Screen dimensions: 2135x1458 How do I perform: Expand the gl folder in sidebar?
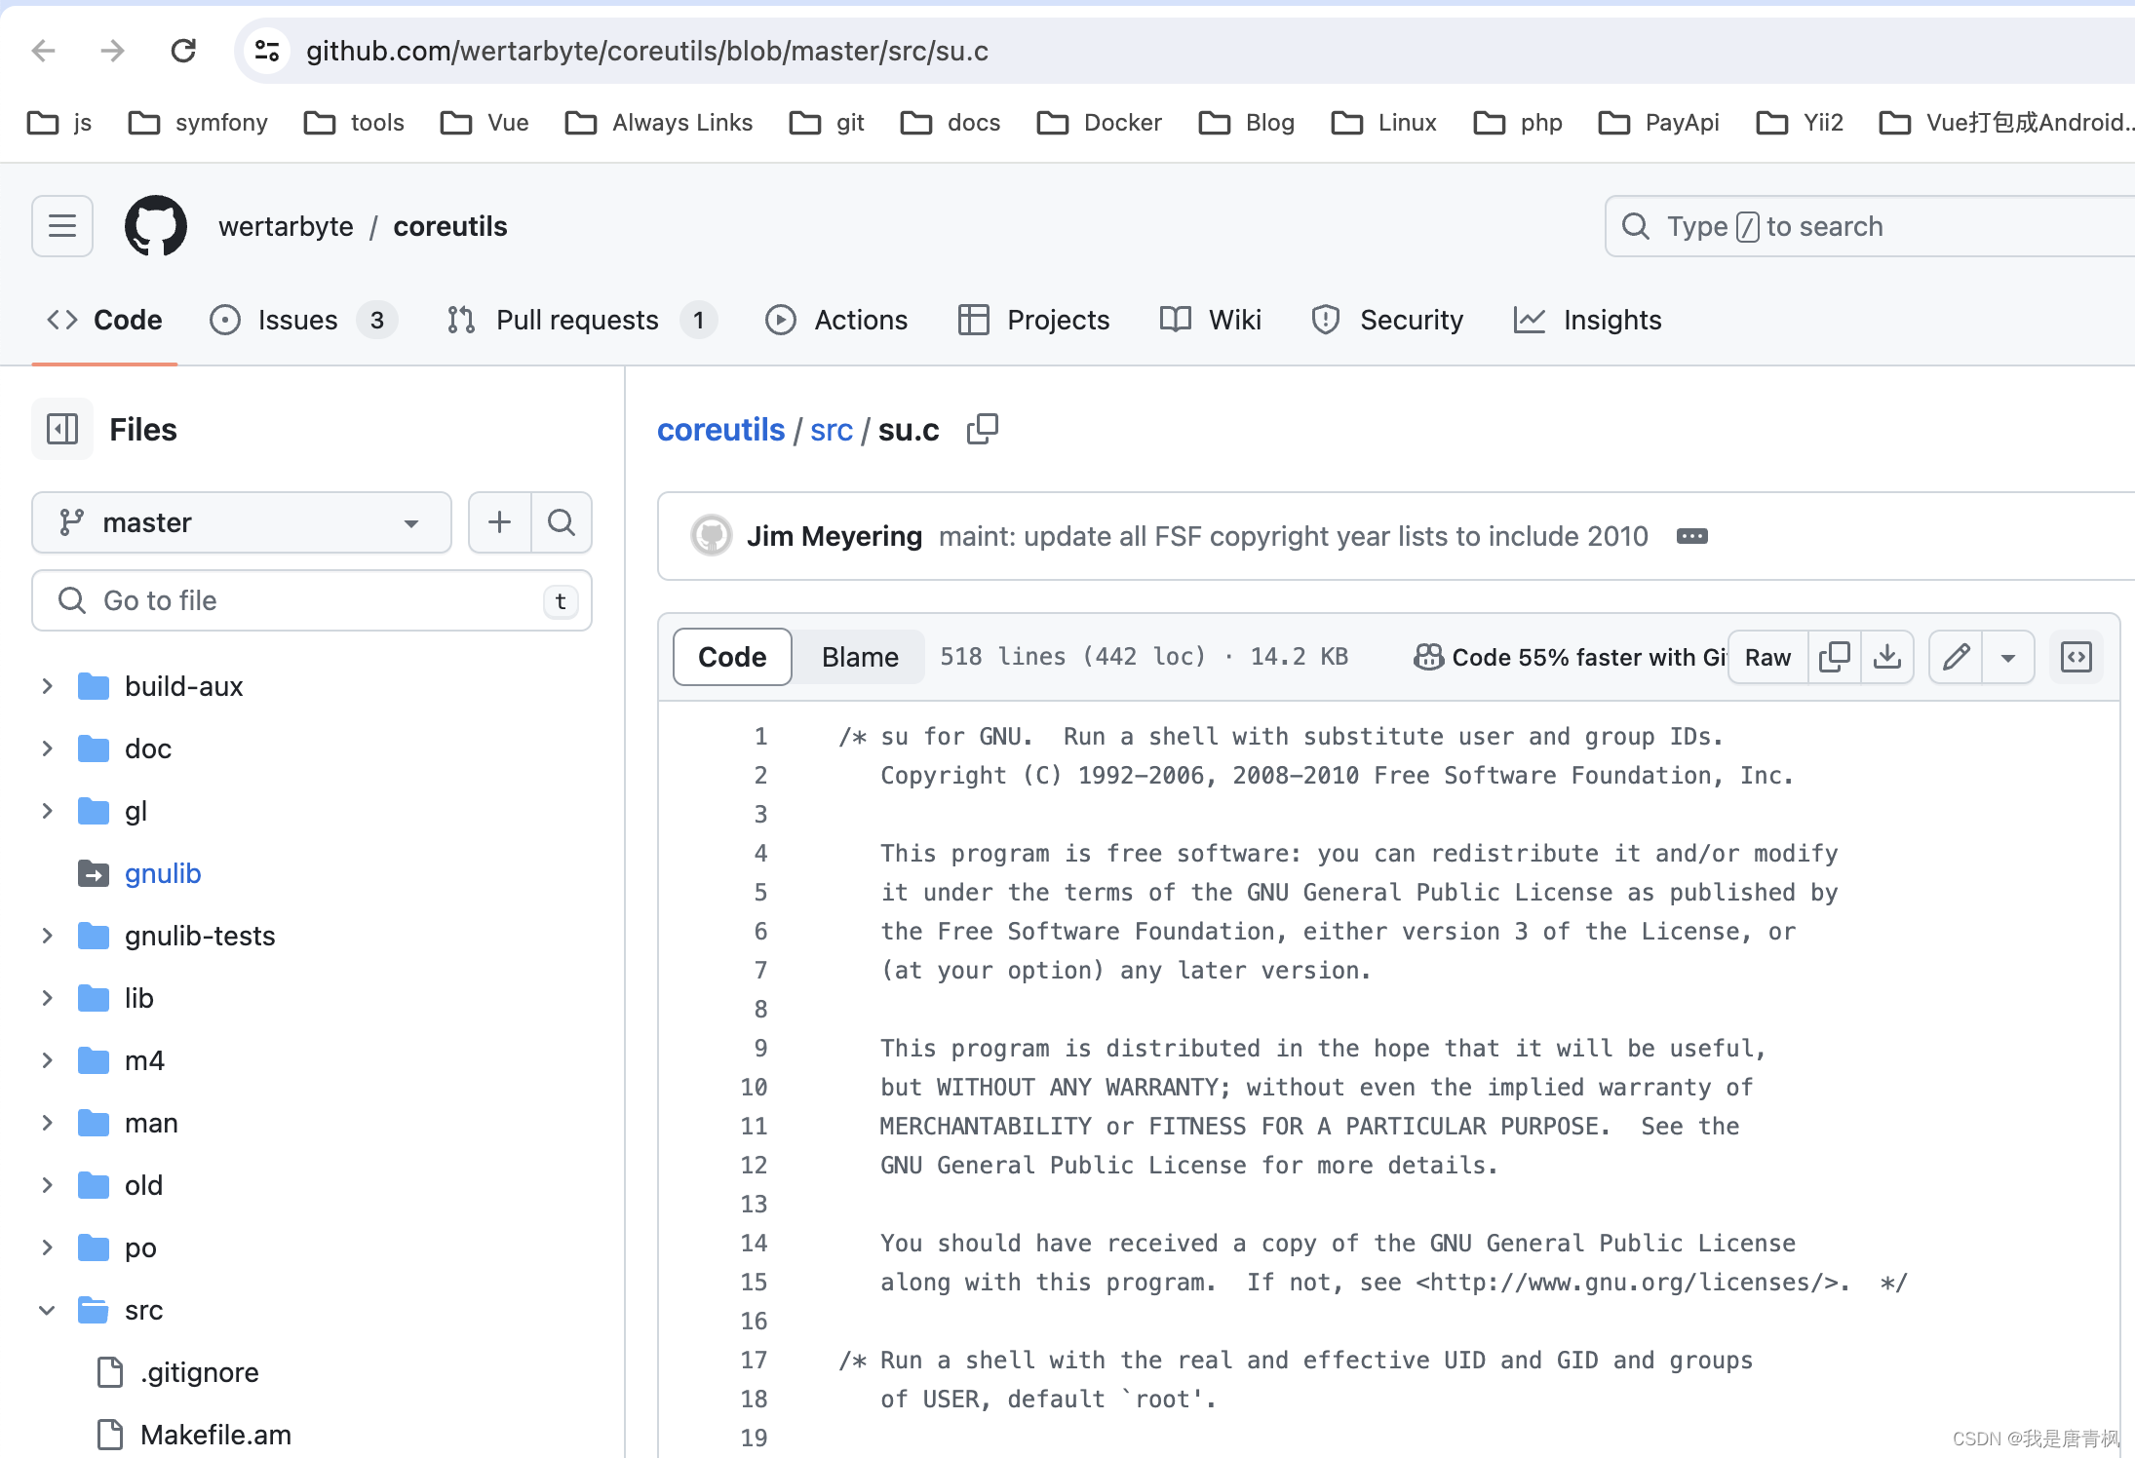(x=42, y=811)
